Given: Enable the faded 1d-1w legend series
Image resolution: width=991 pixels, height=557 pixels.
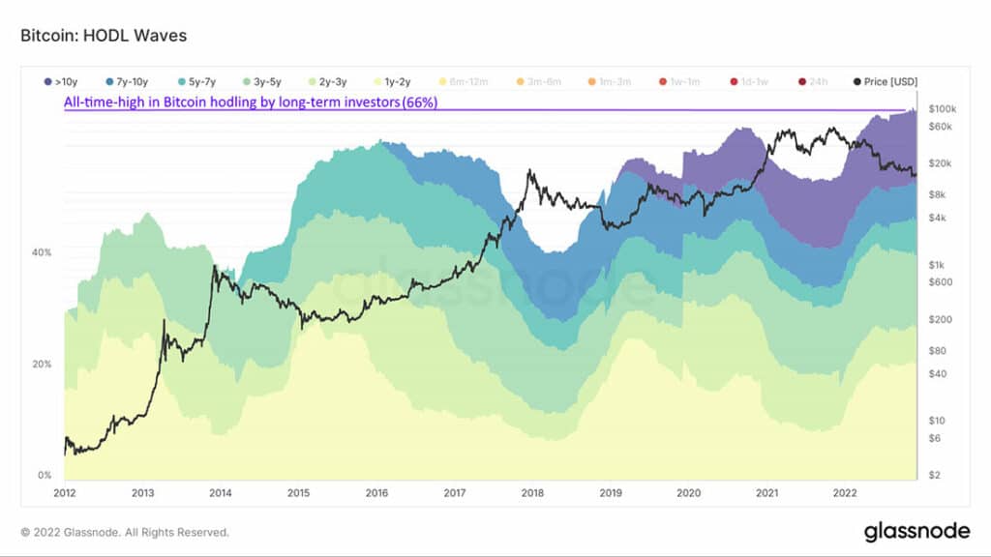Looking at the screenshot, I should 749,81.
